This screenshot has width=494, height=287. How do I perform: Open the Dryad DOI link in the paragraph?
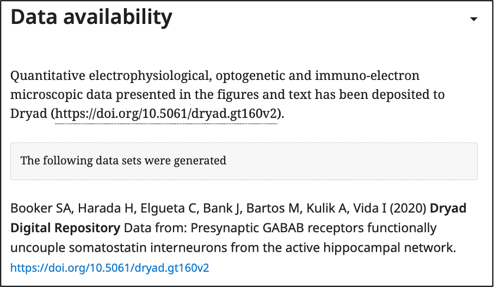[x=166, y=115]
